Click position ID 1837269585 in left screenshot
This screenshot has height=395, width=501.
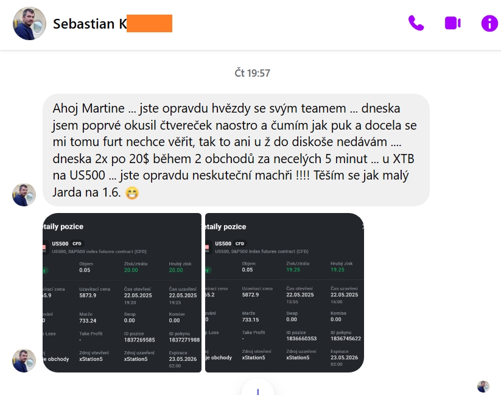(139, 340)
